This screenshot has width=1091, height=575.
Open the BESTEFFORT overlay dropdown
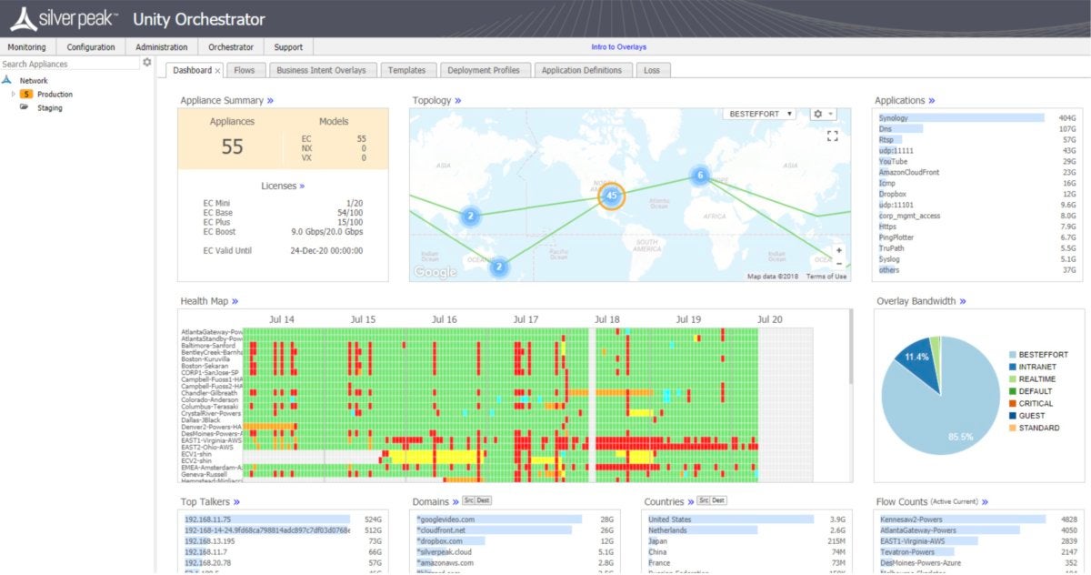760,114
